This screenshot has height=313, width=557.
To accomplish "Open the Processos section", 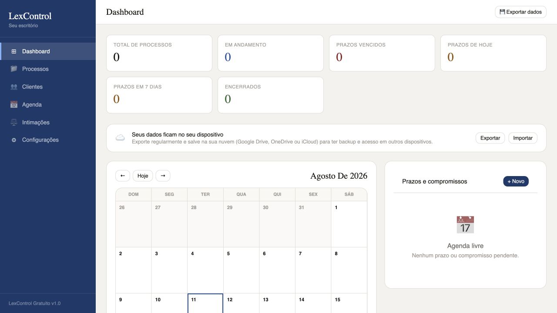I will point(48,69).
